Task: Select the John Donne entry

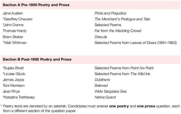Action: (13, 25)
